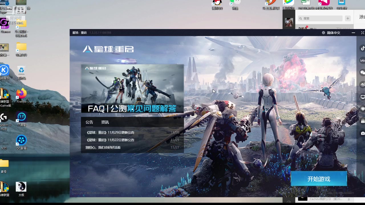Open the 腾讯视频 desktop shortcut
The image size is (365, 205).
[288, 5]
